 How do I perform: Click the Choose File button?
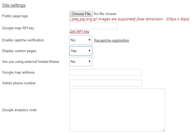pos(81,14)
